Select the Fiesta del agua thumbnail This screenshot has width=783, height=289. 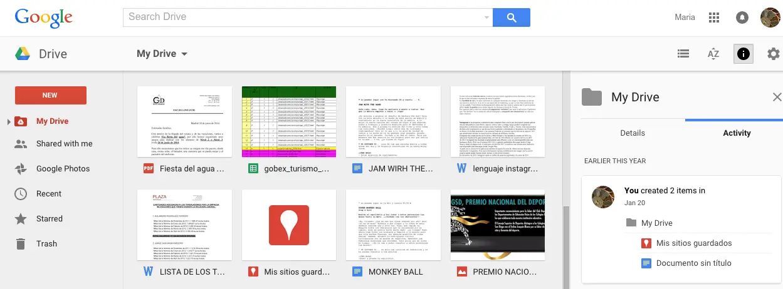point(184,122)
